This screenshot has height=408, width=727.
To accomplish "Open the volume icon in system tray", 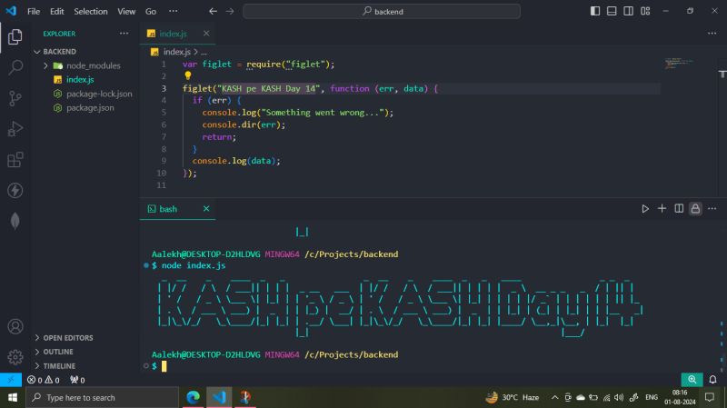I will (x=619, y=397).
